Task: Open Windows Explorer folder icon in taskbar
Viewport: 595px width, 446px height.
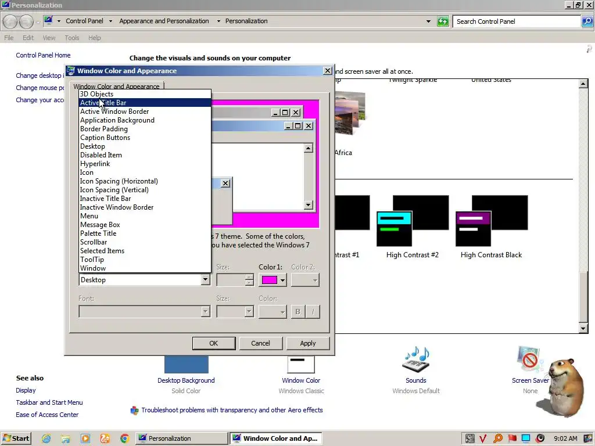Action: (x=66, y=438)
